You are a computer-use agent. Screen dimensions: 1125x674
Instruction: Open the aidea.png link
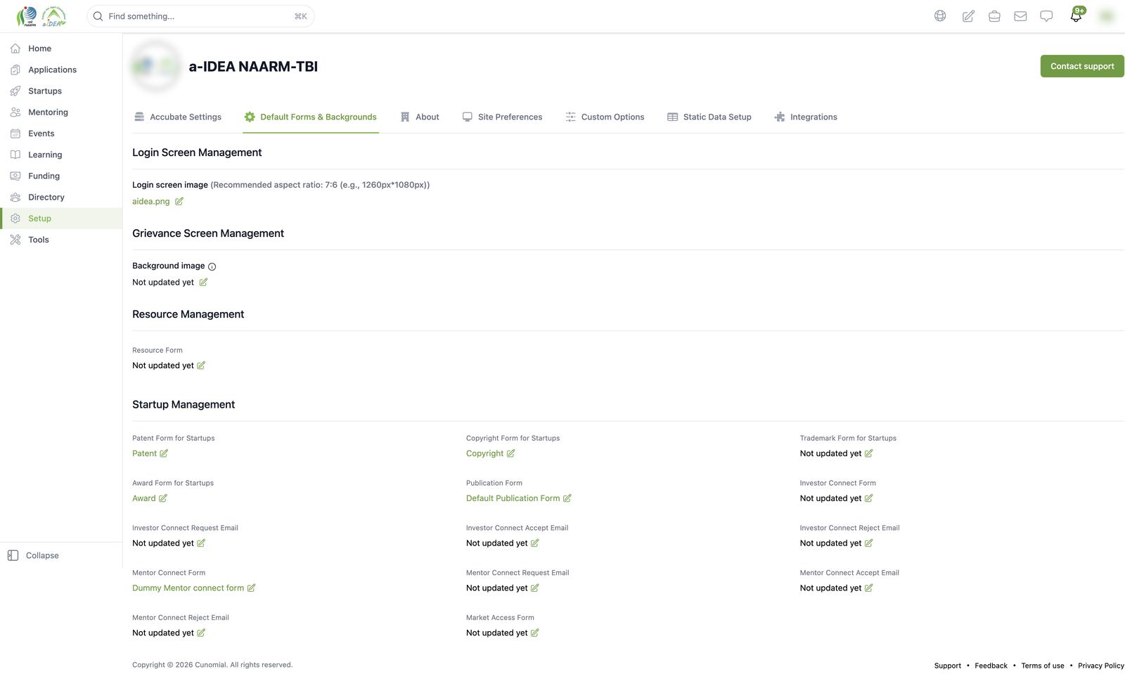[x=150, y=202]
